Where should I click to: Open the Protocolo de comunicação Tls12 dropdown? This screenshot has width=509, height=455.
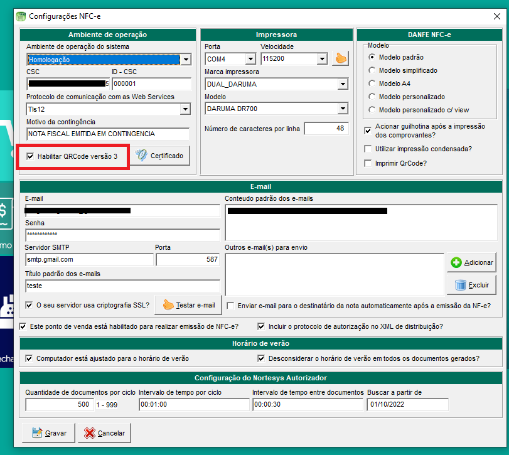(x=185, y=109)
